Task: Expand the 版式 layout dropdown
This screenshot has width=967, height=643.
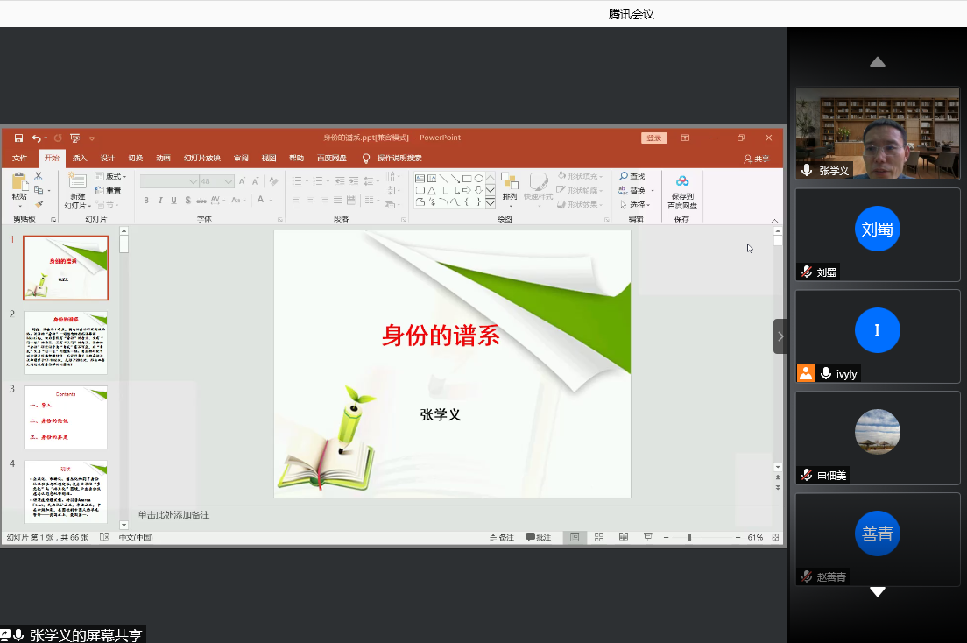Action: coord(111,177)
